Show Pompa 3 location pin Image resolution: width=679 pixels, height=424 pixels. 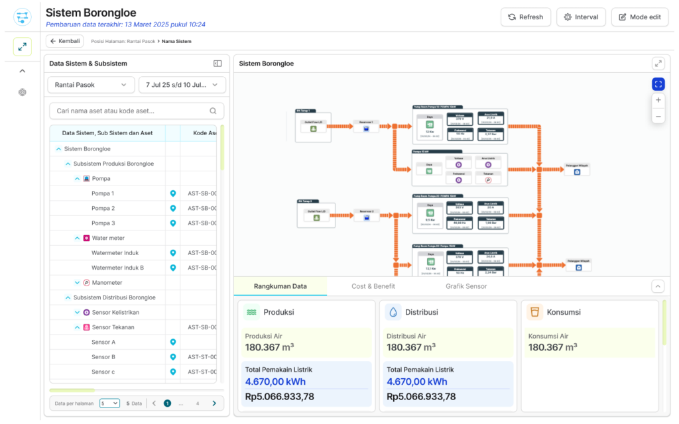[x=173, y=223]
